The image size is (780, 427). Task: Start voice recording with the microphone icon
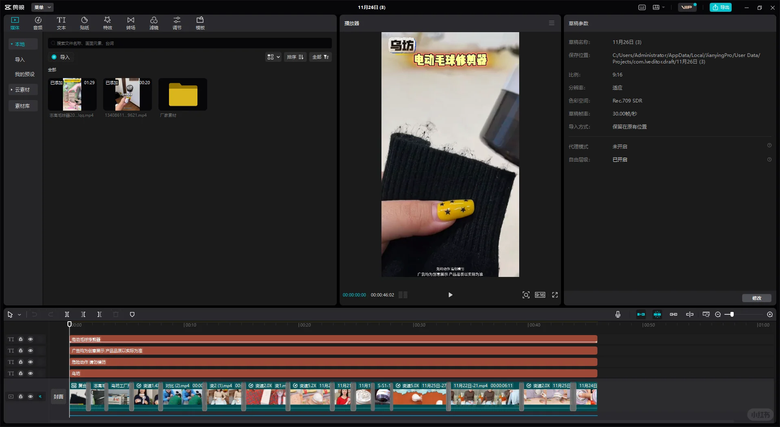[618, 314]
